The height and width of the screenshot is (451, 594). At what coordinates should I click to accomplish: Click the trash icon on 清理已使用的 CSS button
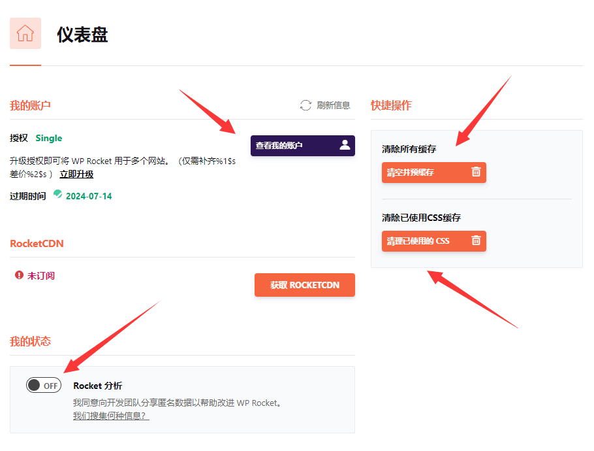(x=476, y=241)
